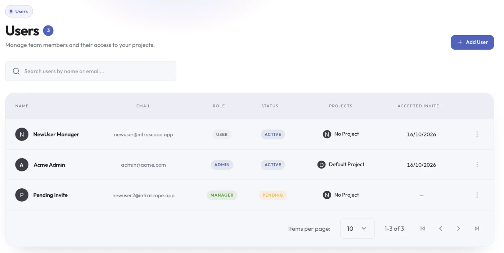The width and height of the screenshot is (504, 253).
Task: Click N project icon in NewUser Manager row
Action: click(327, 134)
